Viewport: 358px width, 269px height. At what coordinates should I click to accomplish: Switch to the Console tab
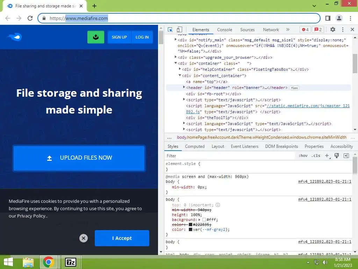pyautogui.click(x=225, y=30)
